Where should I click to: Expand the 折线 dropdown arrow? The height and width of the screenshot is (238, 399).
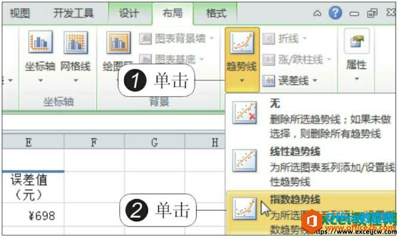[x=304, y=39]
